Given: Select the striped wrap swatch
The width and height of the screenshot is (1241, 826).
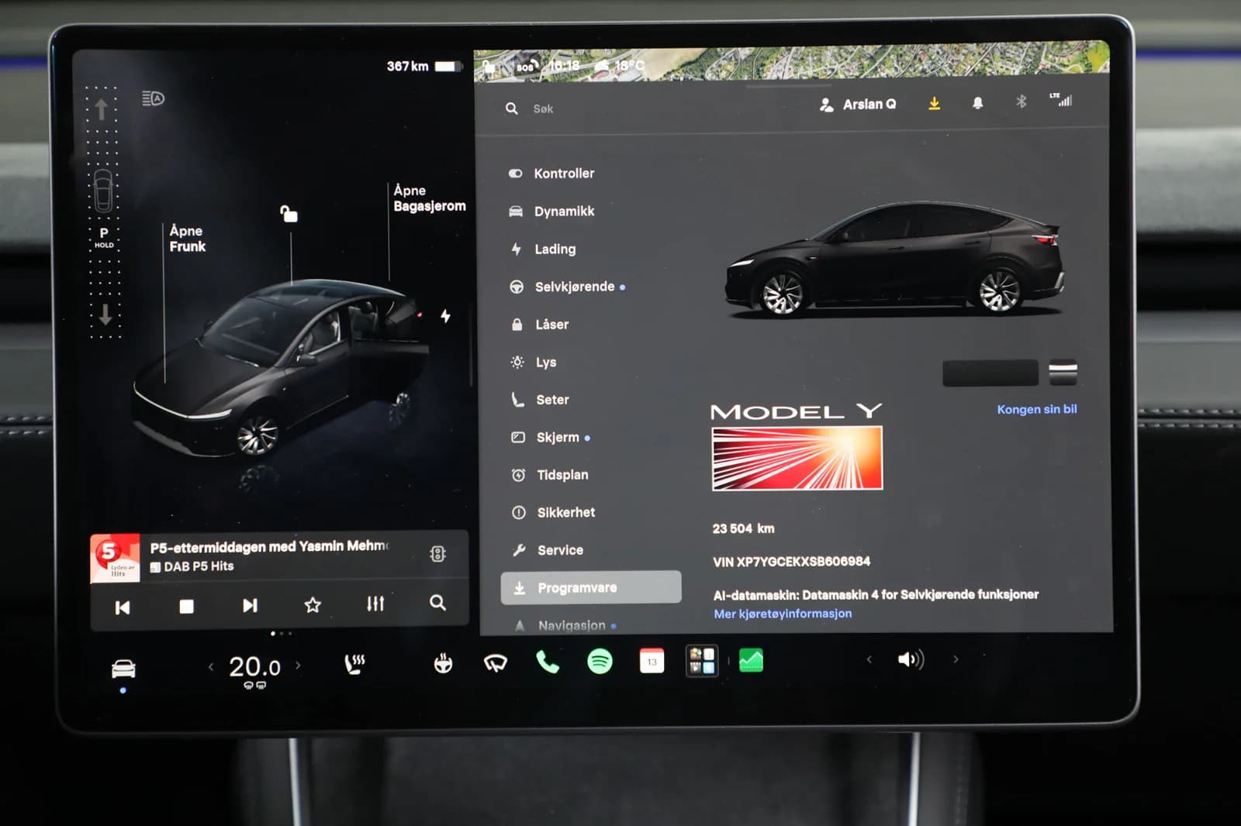Looking at the screenshot, I should (x=1063, y=373).
